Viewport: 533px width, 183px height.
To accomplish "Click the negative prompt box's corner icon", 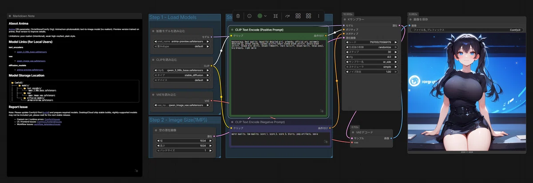I will [326, 142].
